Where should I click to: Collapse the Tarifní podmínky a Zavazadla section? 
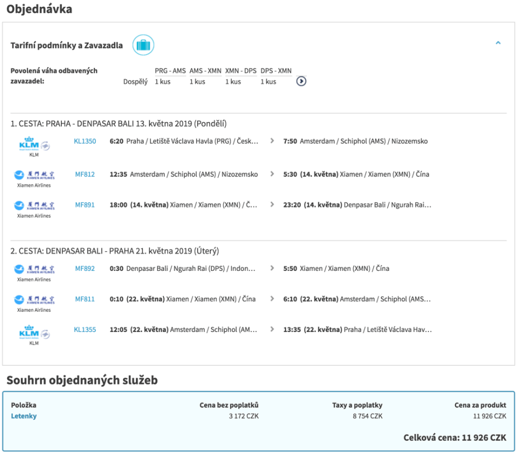coord(498,43)
